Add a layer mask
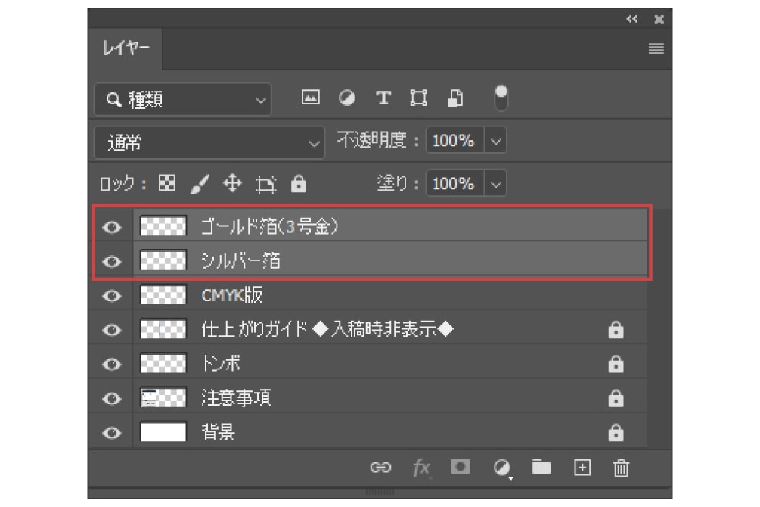Screen dimensions: 760x507 coord(459,467)
